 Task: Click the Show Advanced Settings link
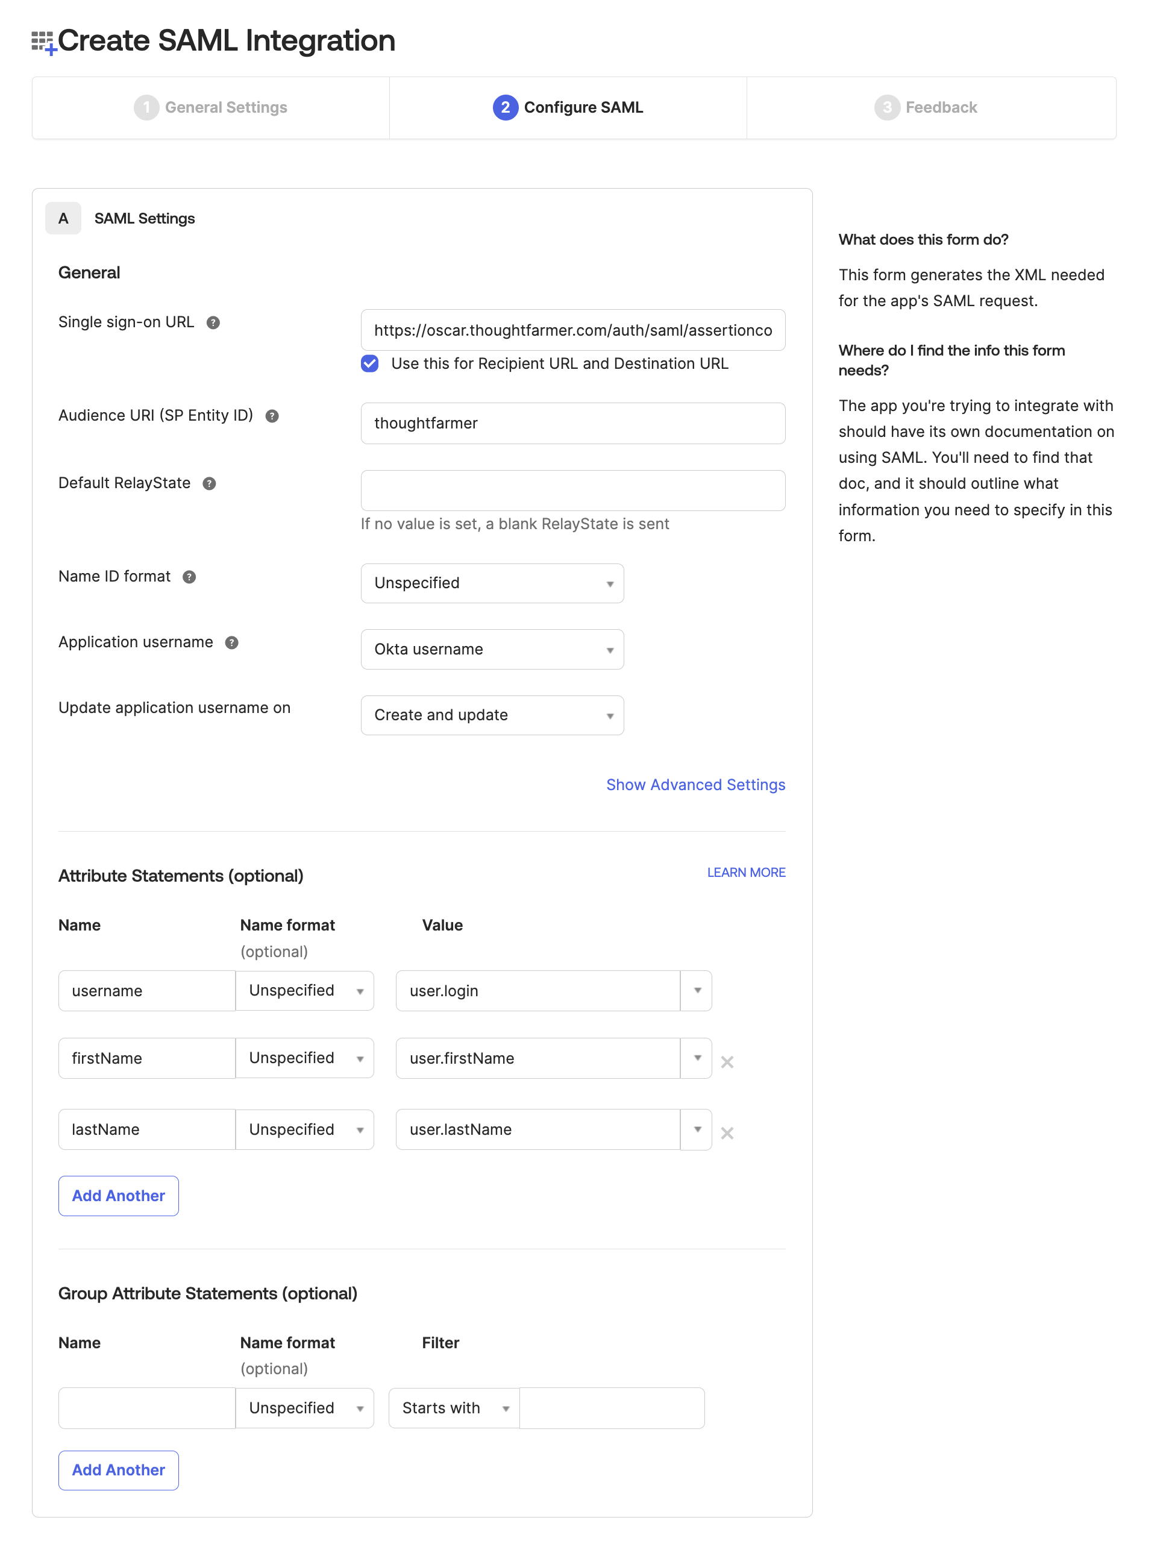(x=695, y=785)
